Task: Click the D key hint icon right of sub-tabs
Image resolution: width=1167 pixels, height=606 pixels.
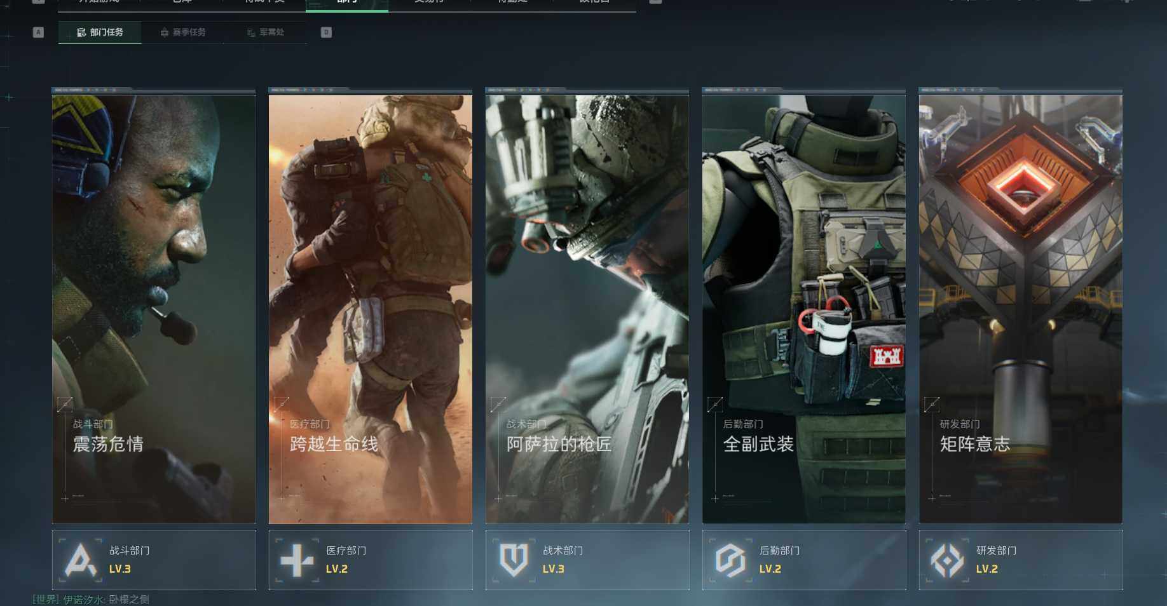Action: 326,32
